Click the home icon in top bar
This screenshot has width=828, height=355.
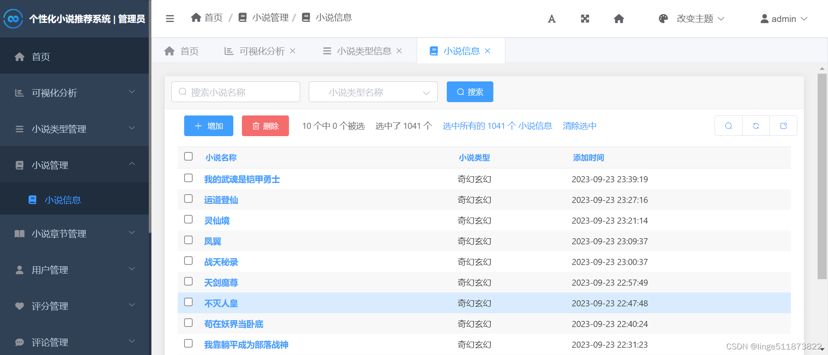619,19
